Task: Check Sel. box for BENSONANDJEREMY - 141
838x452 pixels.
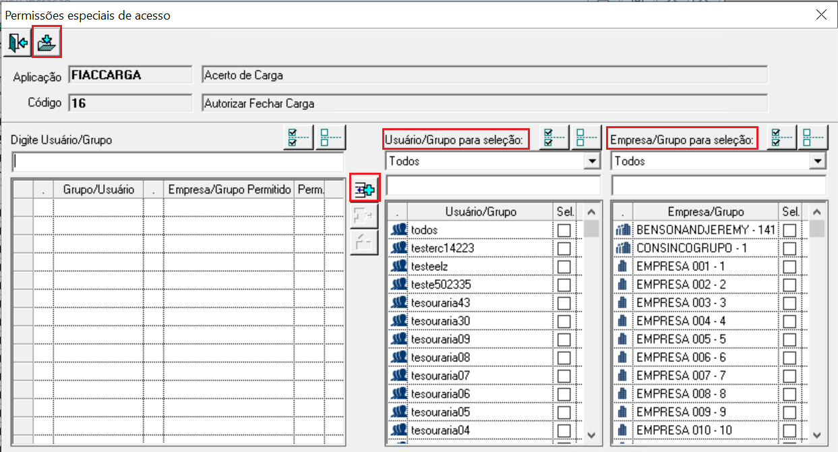Action: tap(789, 231)
